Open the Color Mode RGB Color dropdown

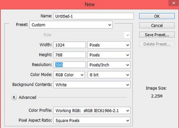pyautogui.click(x=69, y=75)
